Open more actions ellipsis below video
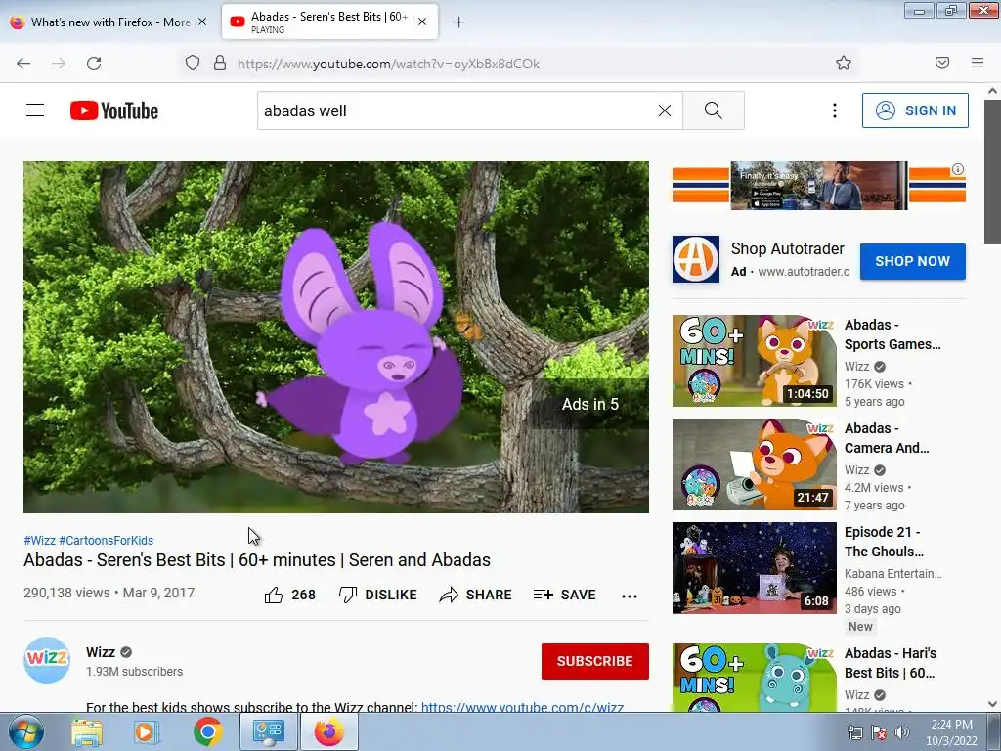Viewport: 1001px width, 751px height. pyautogui.click(x=630, y=596)
